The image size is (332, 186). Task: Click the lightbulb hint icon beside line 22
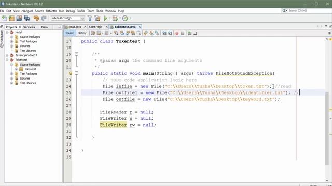coord(71,73)
